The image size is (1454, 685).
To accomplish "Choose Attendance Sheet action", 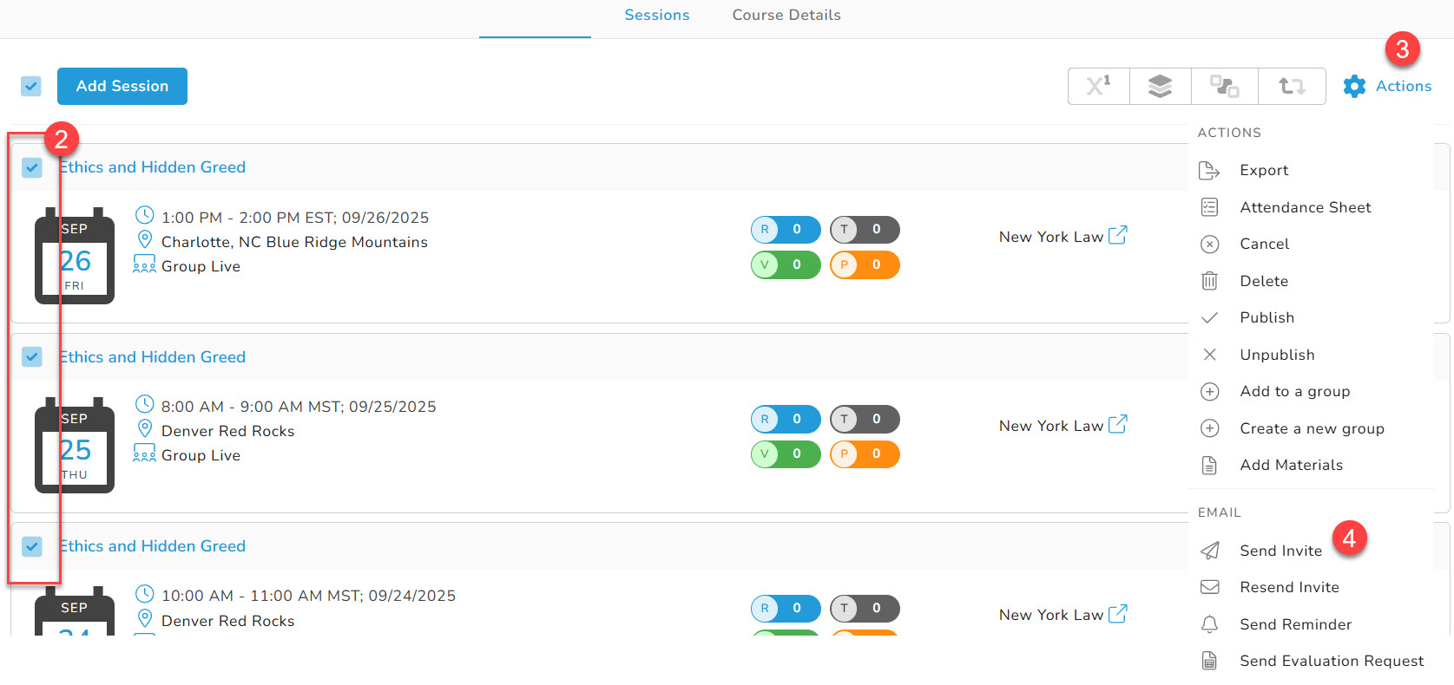I will click(1306, 207).
